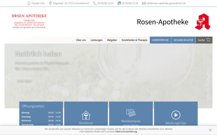
Task: Advance slider with right arrow
Action: tap(208, 77)
